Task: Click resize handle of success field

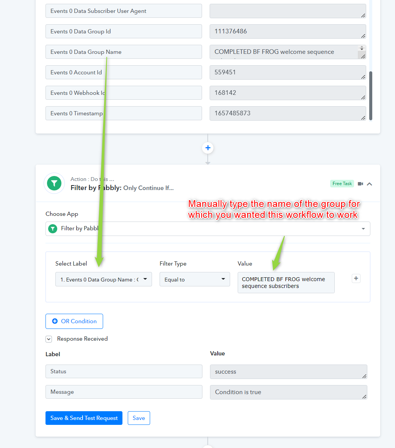Action: click(x=364, y=376)
